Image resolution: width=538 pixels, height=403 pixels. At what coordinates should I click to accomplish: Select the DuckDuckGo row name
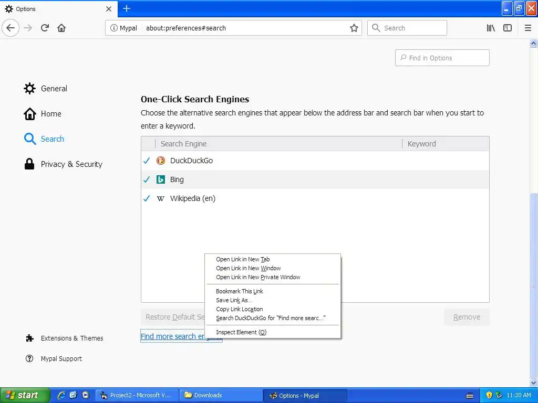pos(191,161)
